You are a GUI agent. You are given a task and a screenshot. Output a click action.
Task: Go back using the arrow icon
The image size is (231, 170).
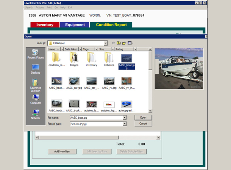coord(113,43)
